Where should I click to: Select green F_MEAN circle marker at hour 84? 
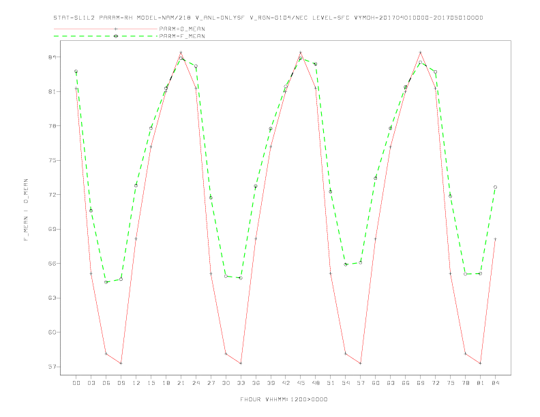click(495, 187)
